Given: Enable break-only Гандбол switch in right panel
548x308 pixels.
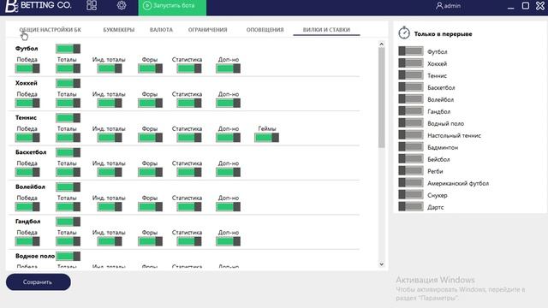Looking at the screenshot, I should tap(411, 110).
